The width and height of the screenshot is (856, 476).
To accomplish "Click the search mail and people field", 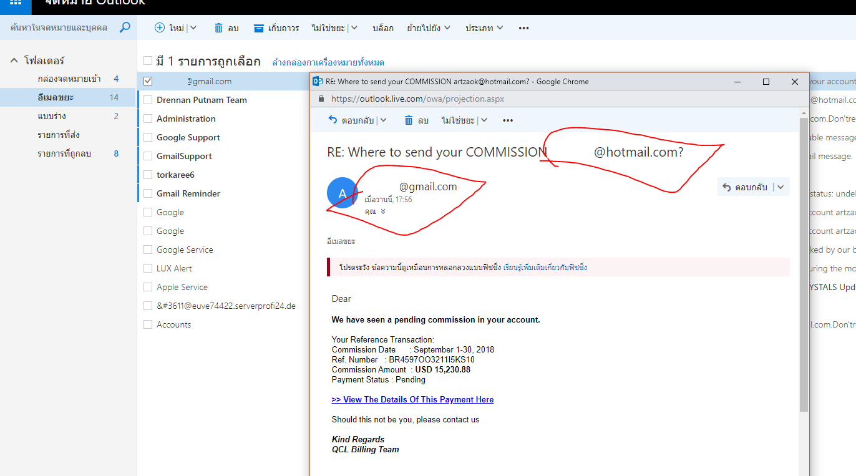I will coord(59,27).
